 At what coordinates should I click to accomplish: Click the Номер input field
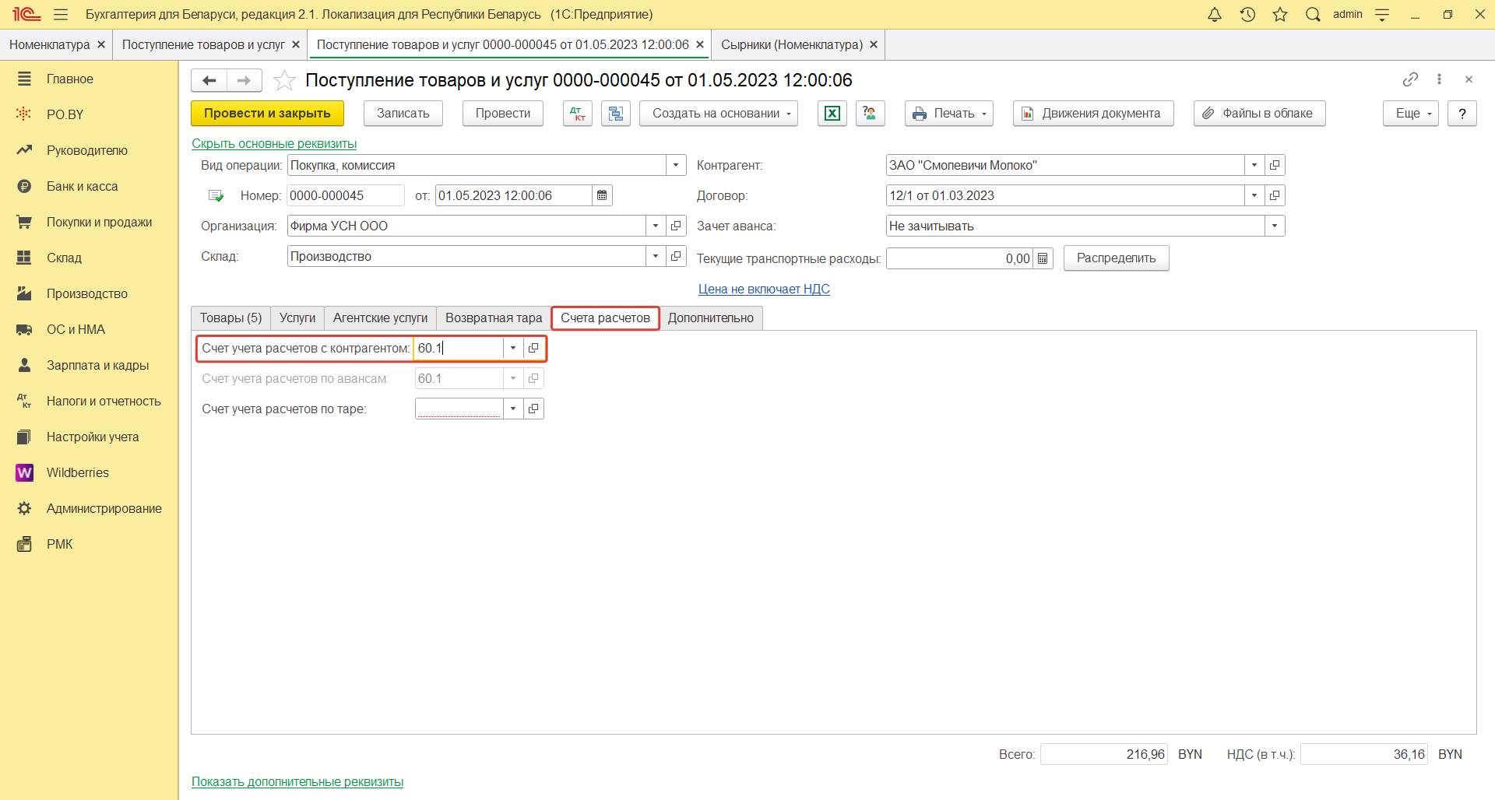(344, 195)
